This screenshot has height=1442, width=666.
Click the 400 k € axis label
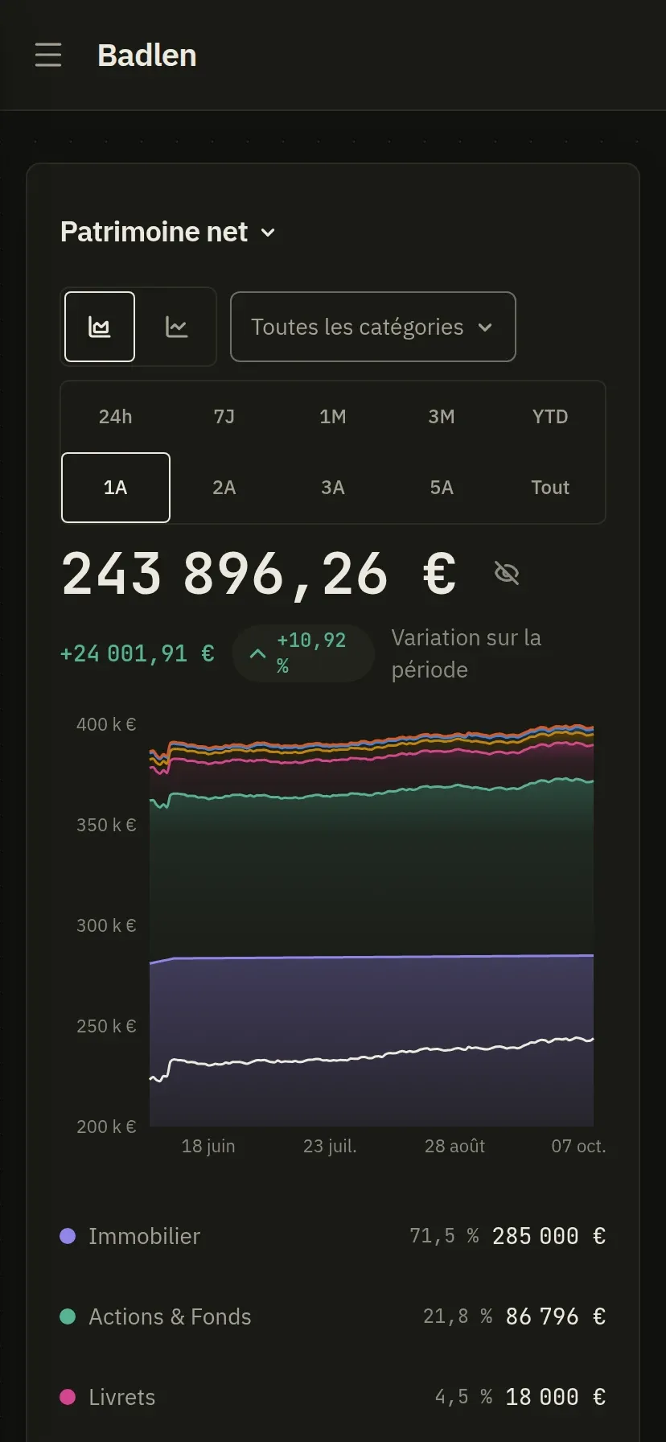tap(106, 724)
